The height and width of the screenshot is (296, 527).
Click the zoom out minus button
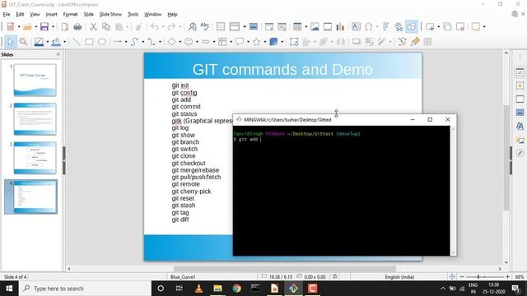tap(462, 277)
